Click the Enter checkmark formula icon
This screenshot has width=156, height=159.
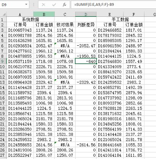pos(54,5)
